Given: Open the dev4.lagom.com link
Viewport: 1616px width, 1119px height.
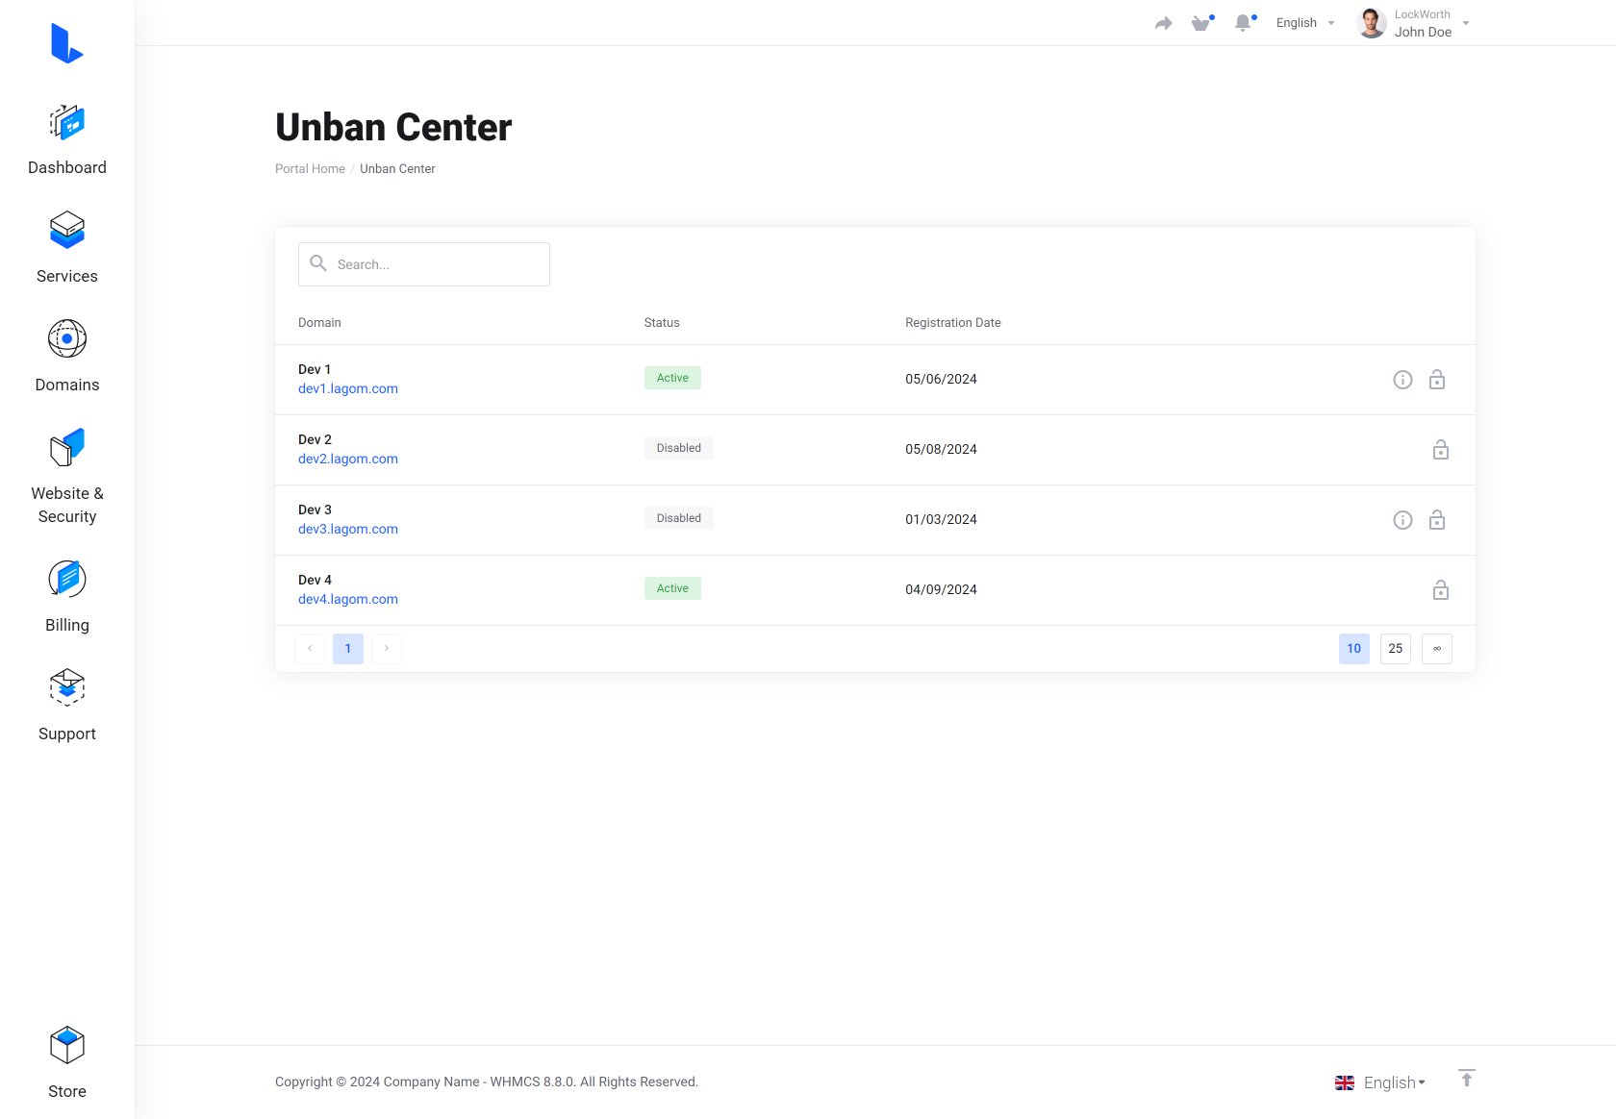Looking at the screenshot, I should pyautogui.click(x=348, y=599).
